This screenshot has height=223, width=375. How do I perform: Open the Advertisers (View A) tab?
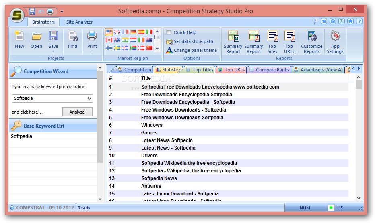click(x=318, y=70)
